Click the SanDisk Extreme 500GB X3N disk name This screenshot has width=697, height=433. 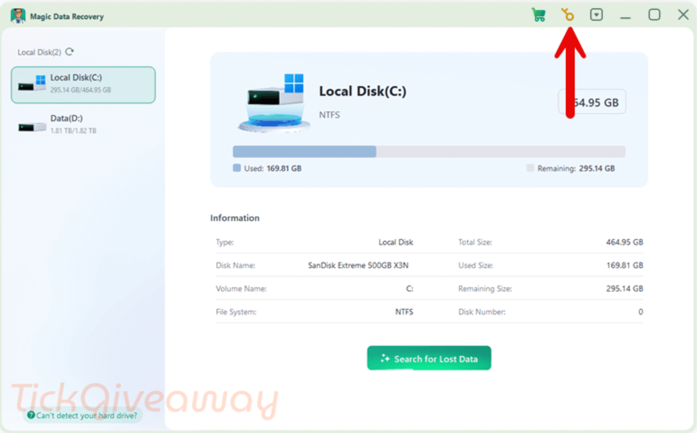(x=358, y=265)
